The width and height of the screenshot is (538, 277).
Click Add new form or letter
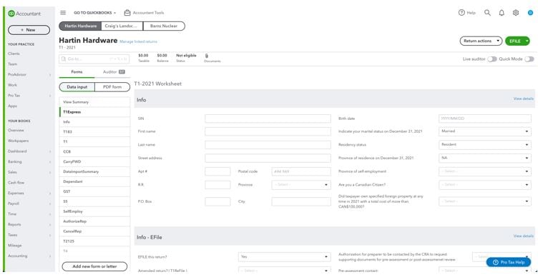94,266
